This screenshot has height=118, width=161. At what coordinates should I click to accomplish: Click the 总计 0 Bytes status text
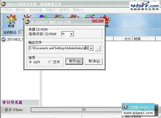(x=14, y=110)
